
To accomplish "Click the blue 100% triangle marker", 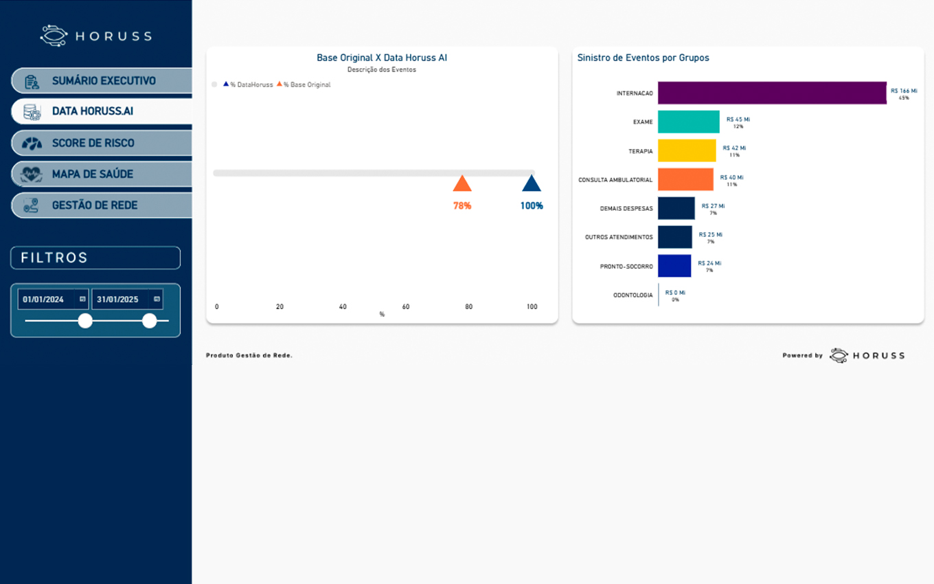I will click(x=531, y=183).
